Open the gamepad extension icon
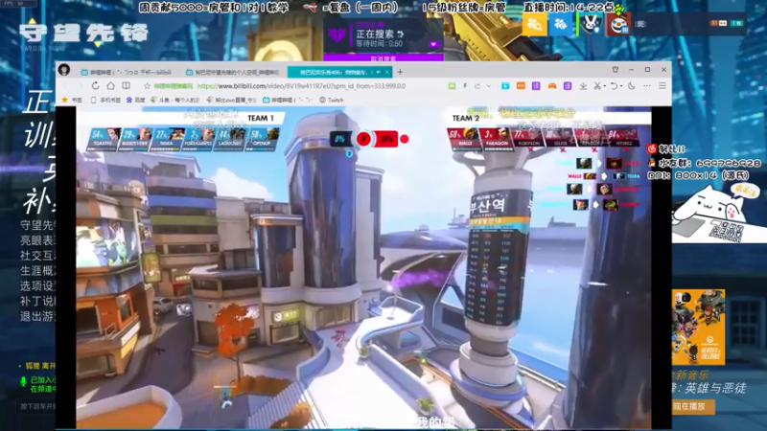 click(552, 86)
